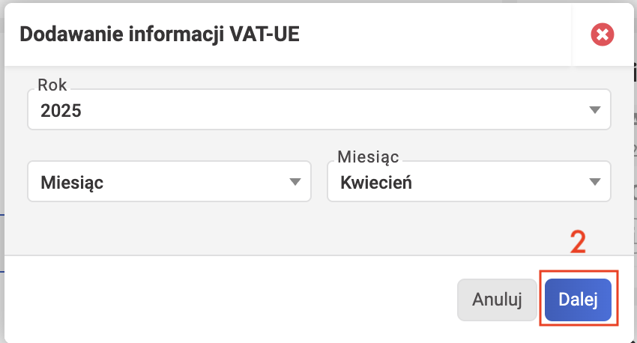637x343 pixels.
Task: Click the Rok field label
Action: [x=52, y=85]
